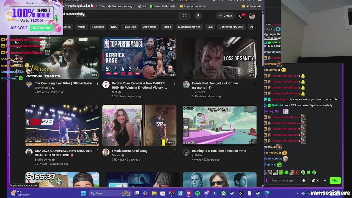Play The Conjuring Last Rites thumbnail
The width and height of the screenshot is (352, 198).
[x=62, y=58]
